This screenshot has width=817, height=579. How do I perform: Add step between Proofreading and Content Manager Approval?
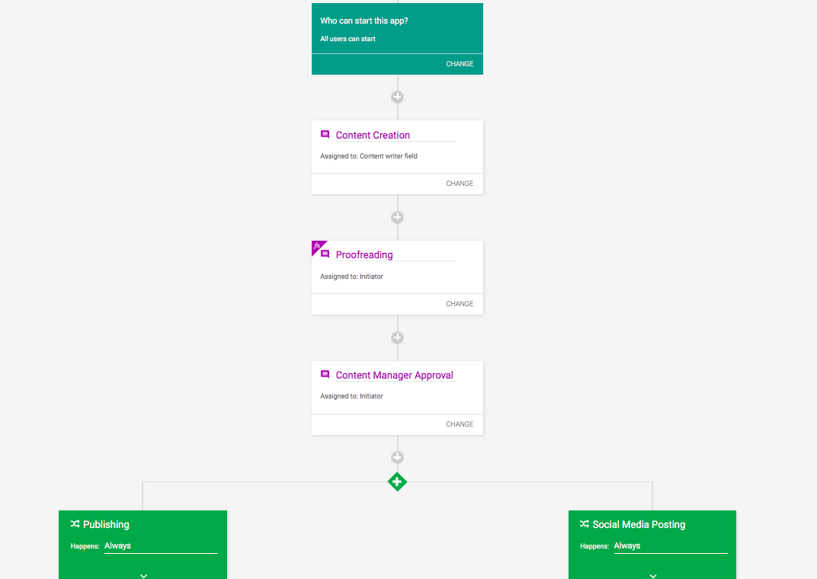tap(397, 337)
